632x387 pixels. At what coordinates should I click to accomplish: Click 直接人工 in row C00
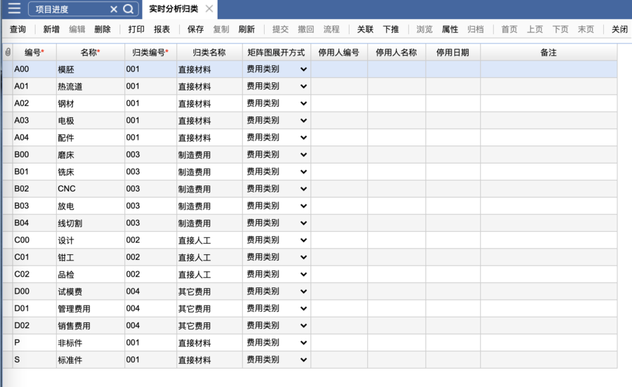[x=209, y=240]
